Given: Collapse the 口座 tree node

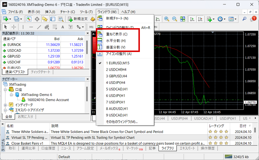Looking at the screenshot, I should [5, 90].
